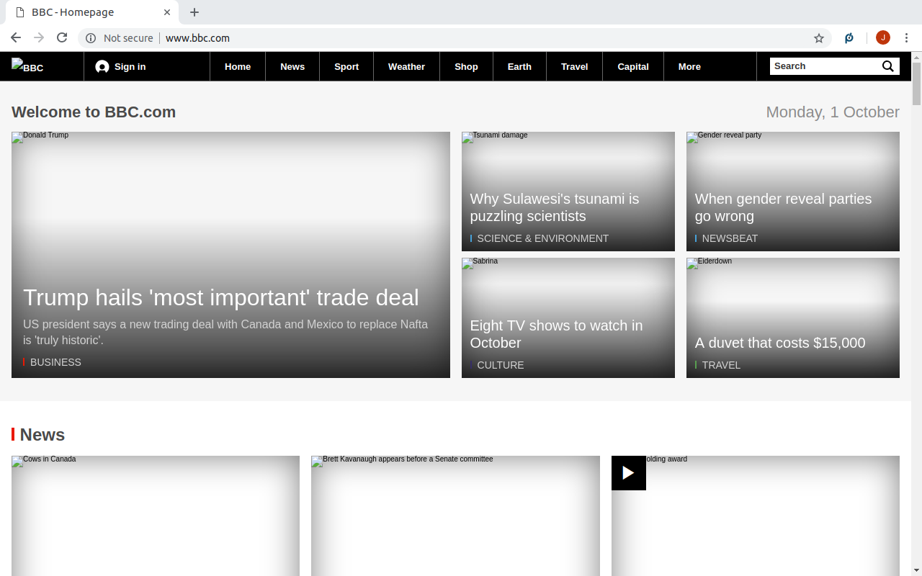Focus the BBC Search input field
The height and width of the screenshot is (576, 922).
[x=825, y=66]
